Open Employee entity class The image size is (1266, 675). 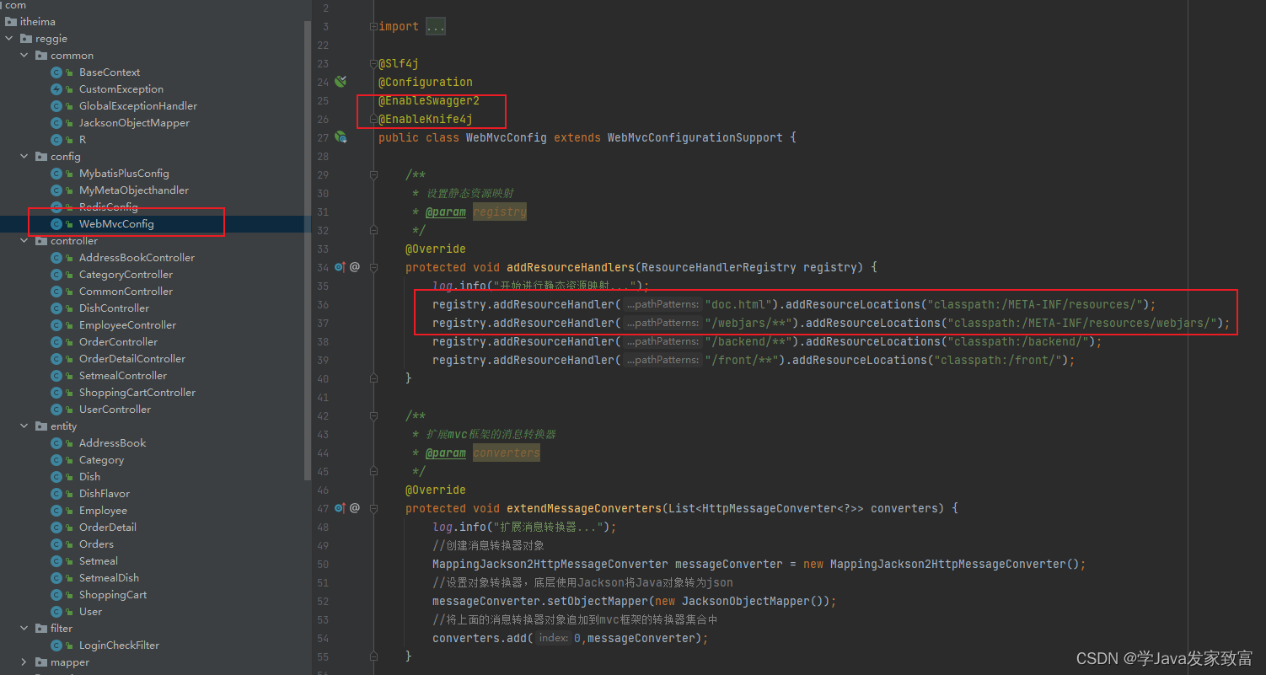click(x=103, y=511)
